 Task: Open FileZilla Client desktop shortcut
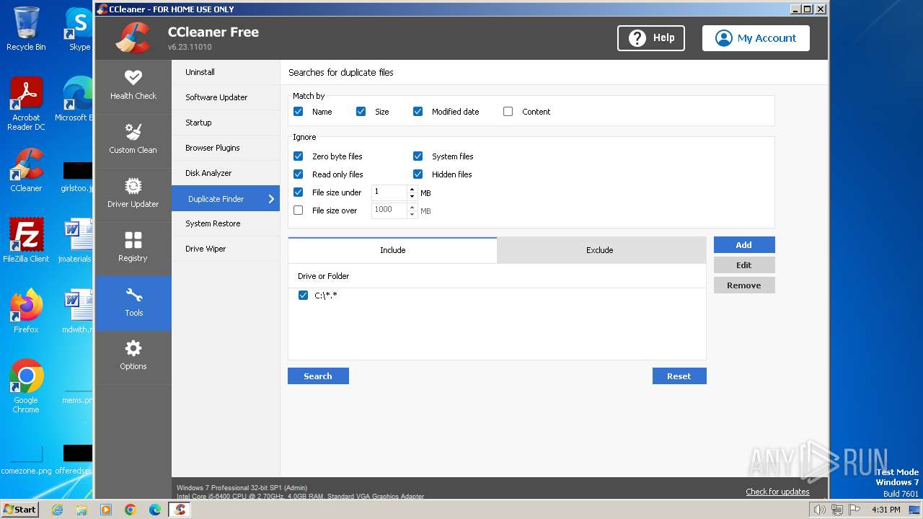tap(26, 241)
